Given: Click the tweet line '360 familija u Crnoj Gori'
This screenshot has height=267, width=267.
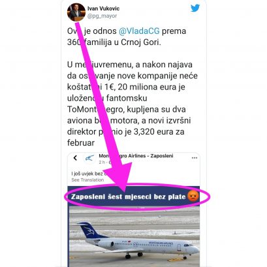Looking at the screenshot, I should click(x=114, y=42).
